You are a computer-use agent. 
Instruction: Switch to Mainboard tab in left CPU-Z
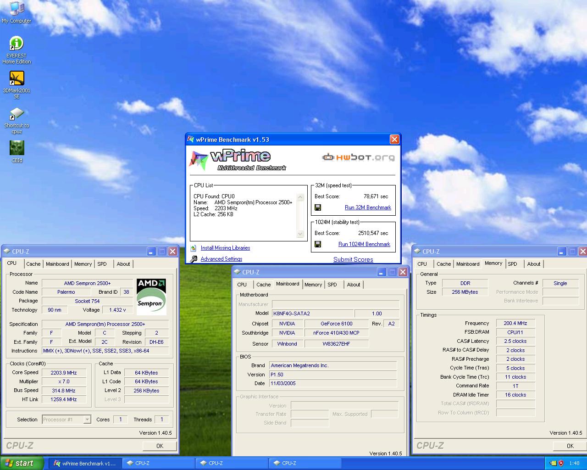pyautogui.click(x=57, y=264)
